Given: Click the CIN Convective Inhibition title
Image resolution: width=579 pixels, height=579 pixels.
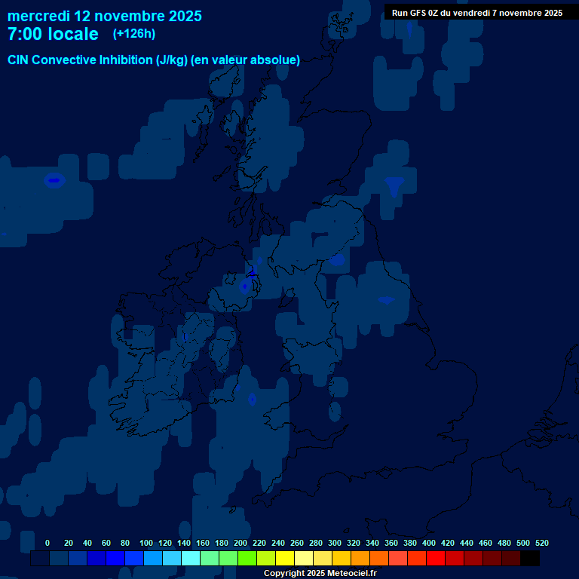Looking at the screenshot, I should click(x=154, y=60).
